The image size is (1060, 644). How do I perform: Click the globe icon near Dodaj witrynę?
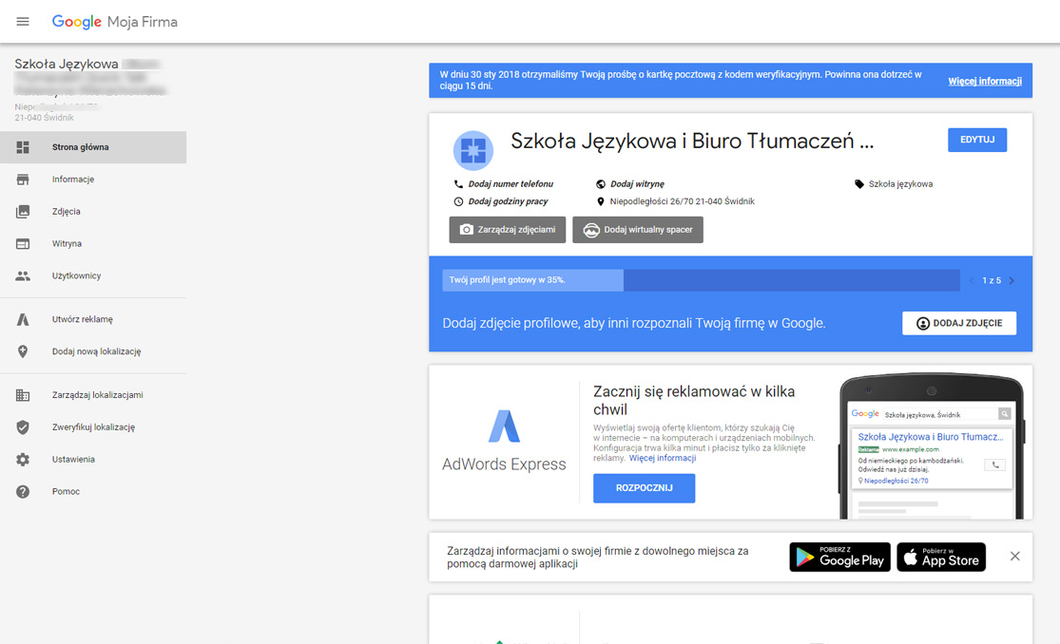pyautogui.click(x=600, y=184)
